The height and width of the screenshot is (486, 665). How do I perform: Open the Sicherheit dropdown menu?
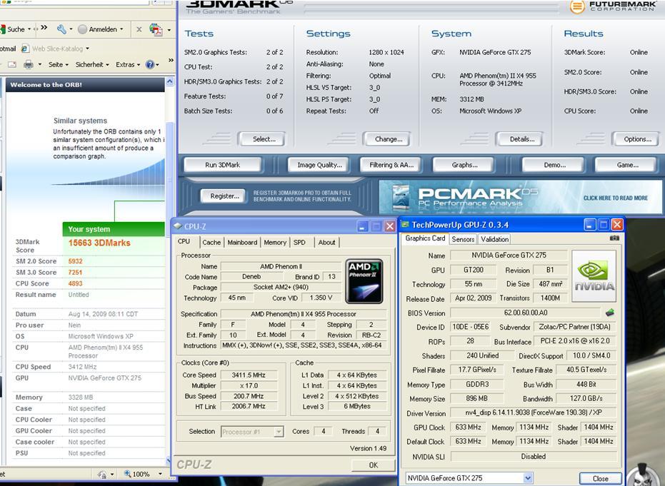[x=92, y=64]
